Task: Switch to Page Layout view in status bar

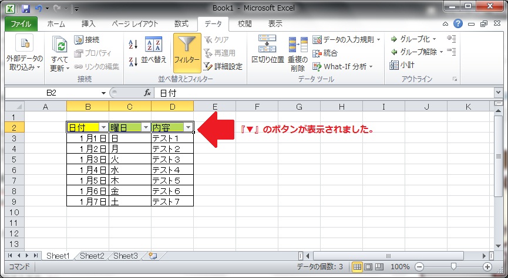Action: point(368,267)
